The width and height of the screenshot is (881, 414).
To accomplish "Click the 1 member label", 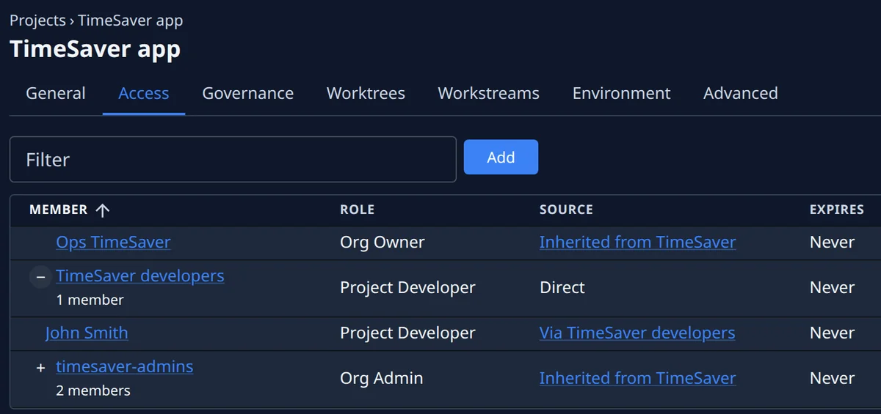I will (90, 300).
